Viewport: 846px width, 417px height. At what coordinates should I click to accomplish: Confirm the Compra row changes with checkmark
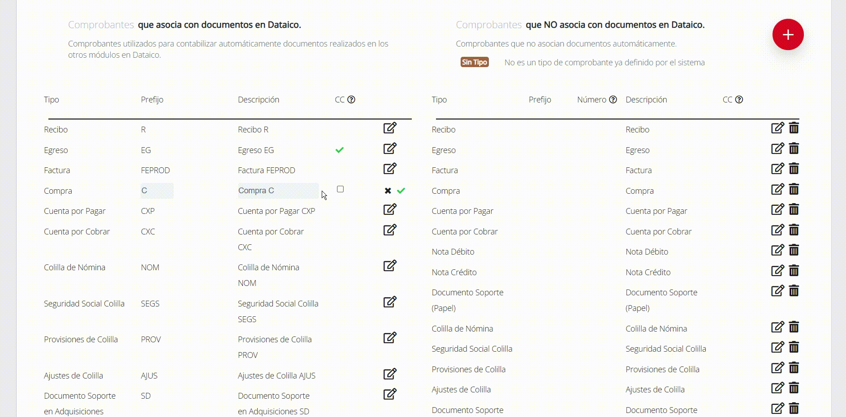[x=401, y=191]
